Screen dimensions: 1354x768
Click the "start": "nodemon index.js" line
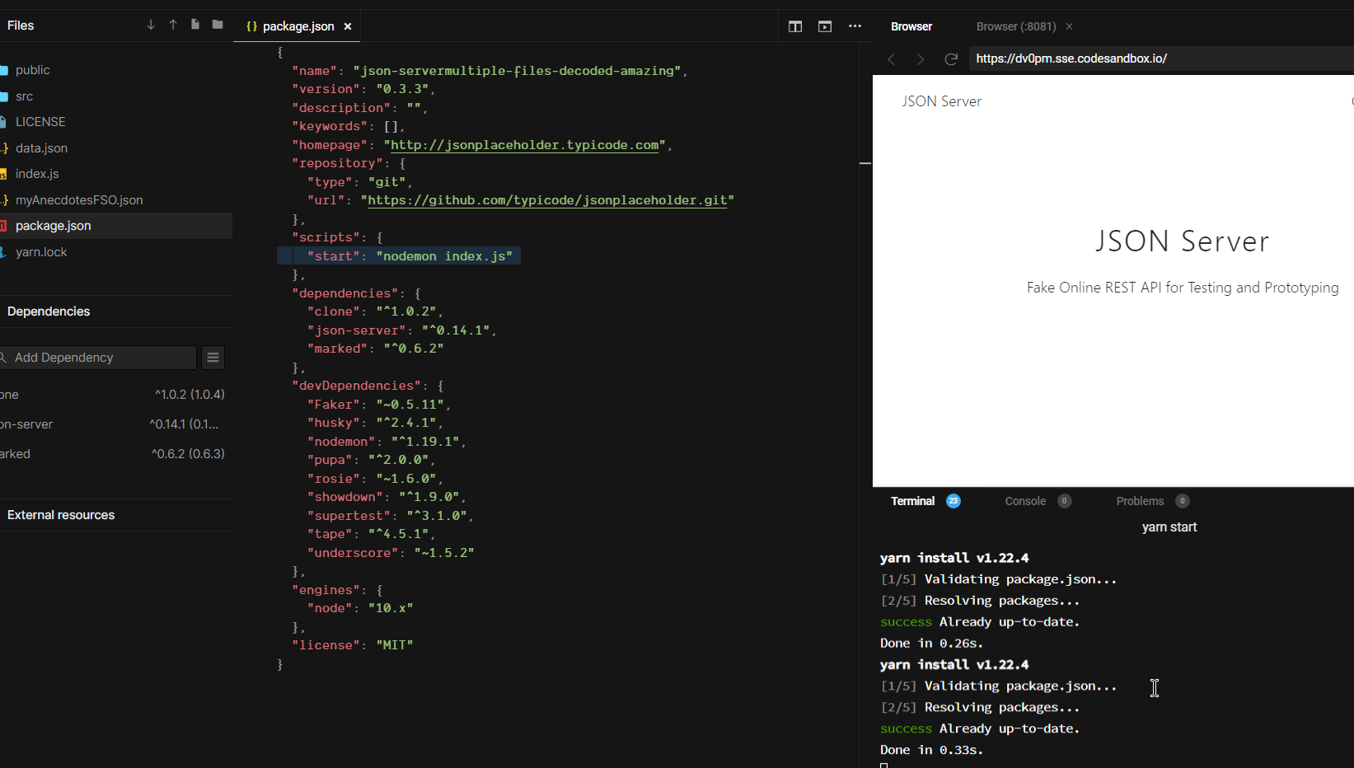point(399,256)
